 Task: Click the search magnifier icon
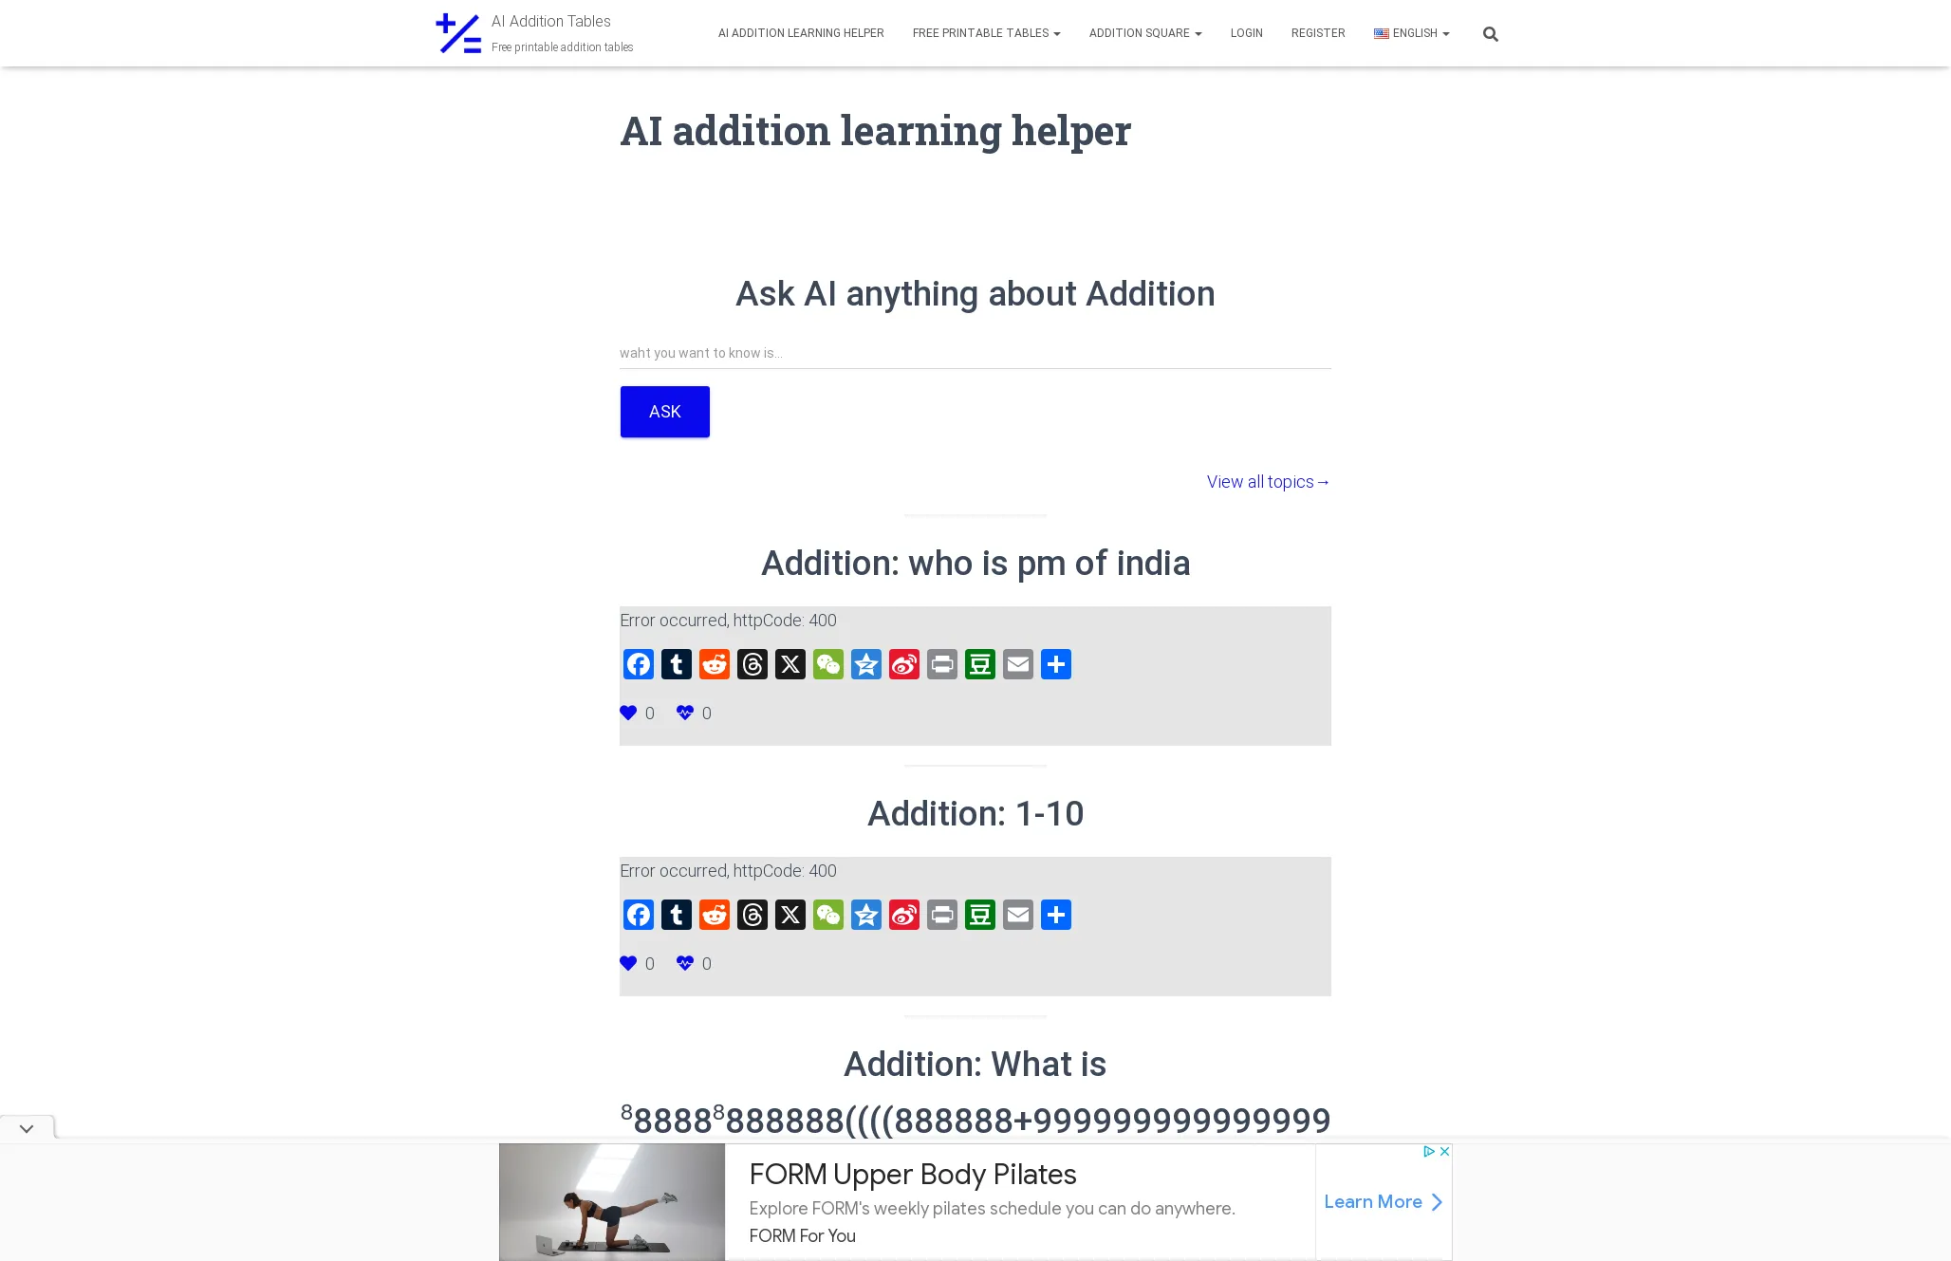[1490, 32]
